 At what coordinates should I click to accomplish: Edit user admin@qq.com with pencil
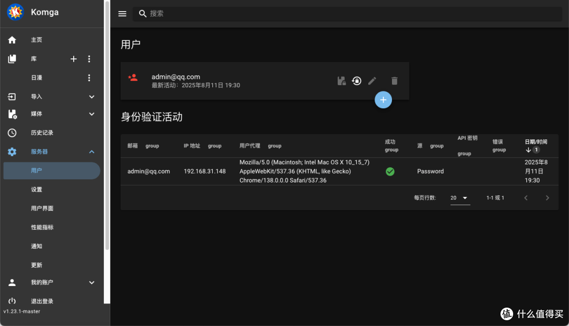pos(372,81)
